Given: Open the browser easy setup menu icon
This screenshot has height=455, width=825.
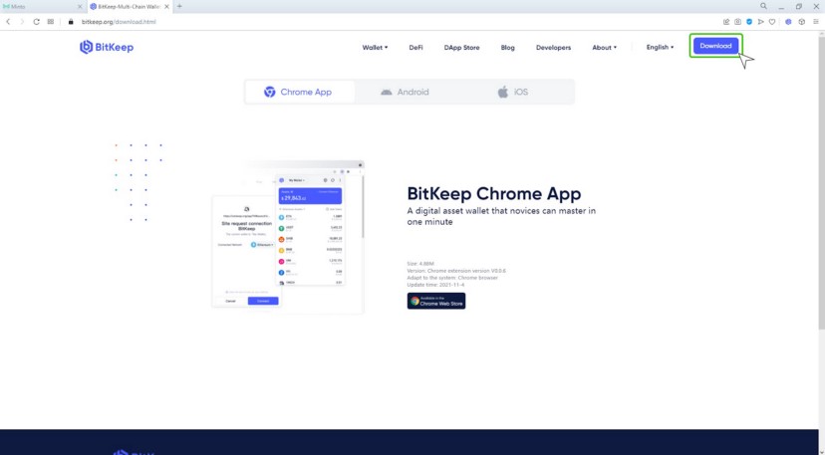Looking at the screenshot, I should click(816, 22).
